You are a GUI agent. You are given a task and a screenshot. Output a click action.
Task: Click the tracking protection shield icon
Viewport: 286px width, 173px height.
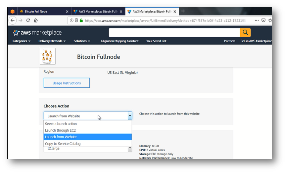[x=76, y=20]
